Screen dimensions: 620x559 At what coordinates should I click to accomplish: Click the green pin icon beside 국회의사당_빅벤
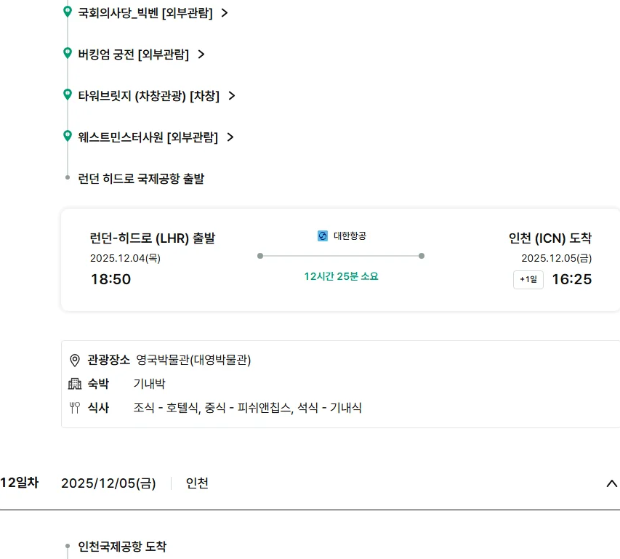tap(68, 12)
